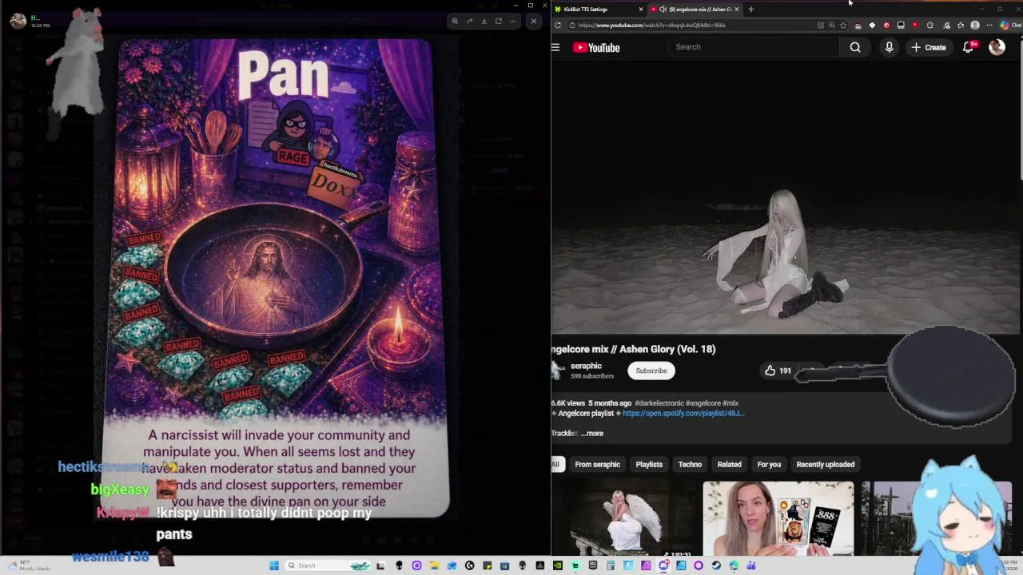Like the angelcore mix video

point(777,371)
